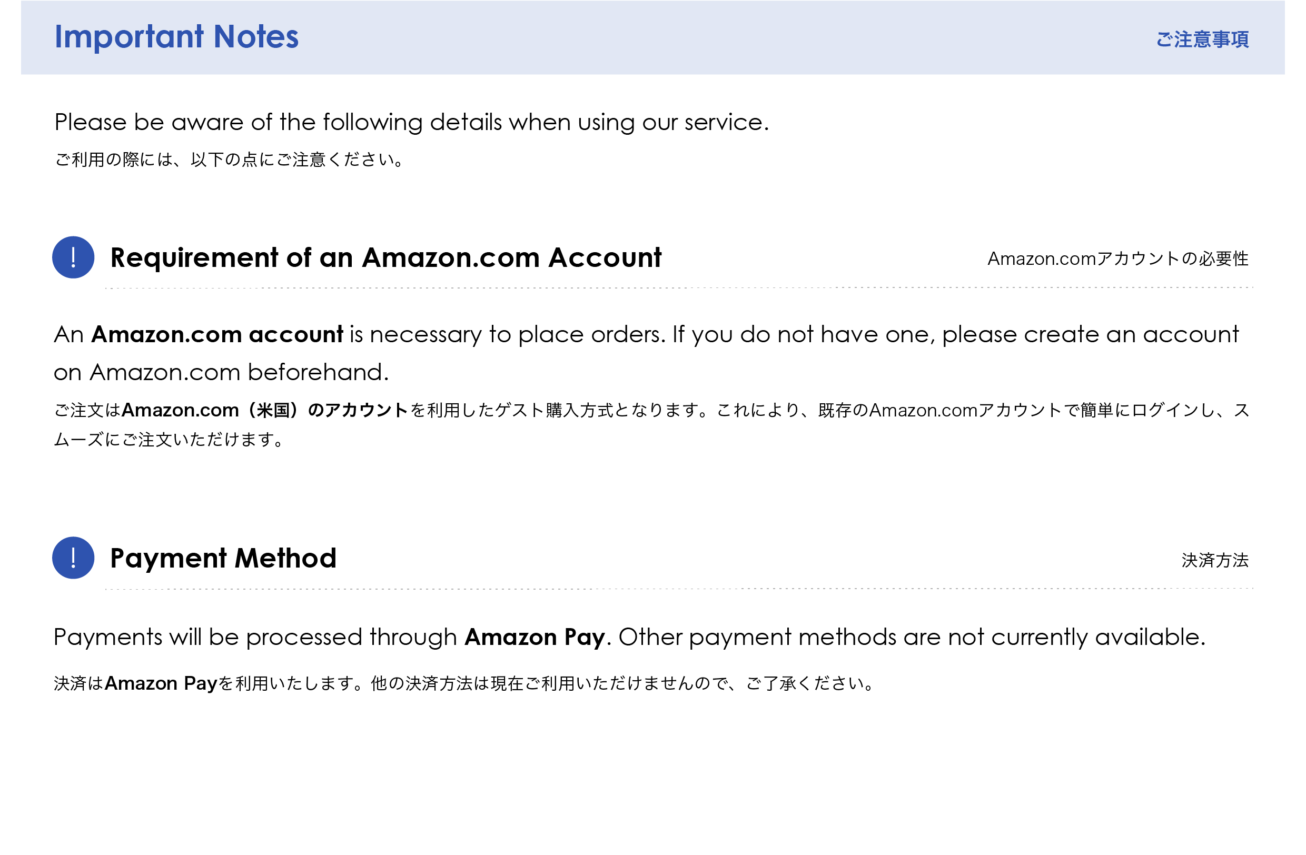Click the "Payment Method" heading
This screenshot has height=855, width=1306.
click(223, 558)
